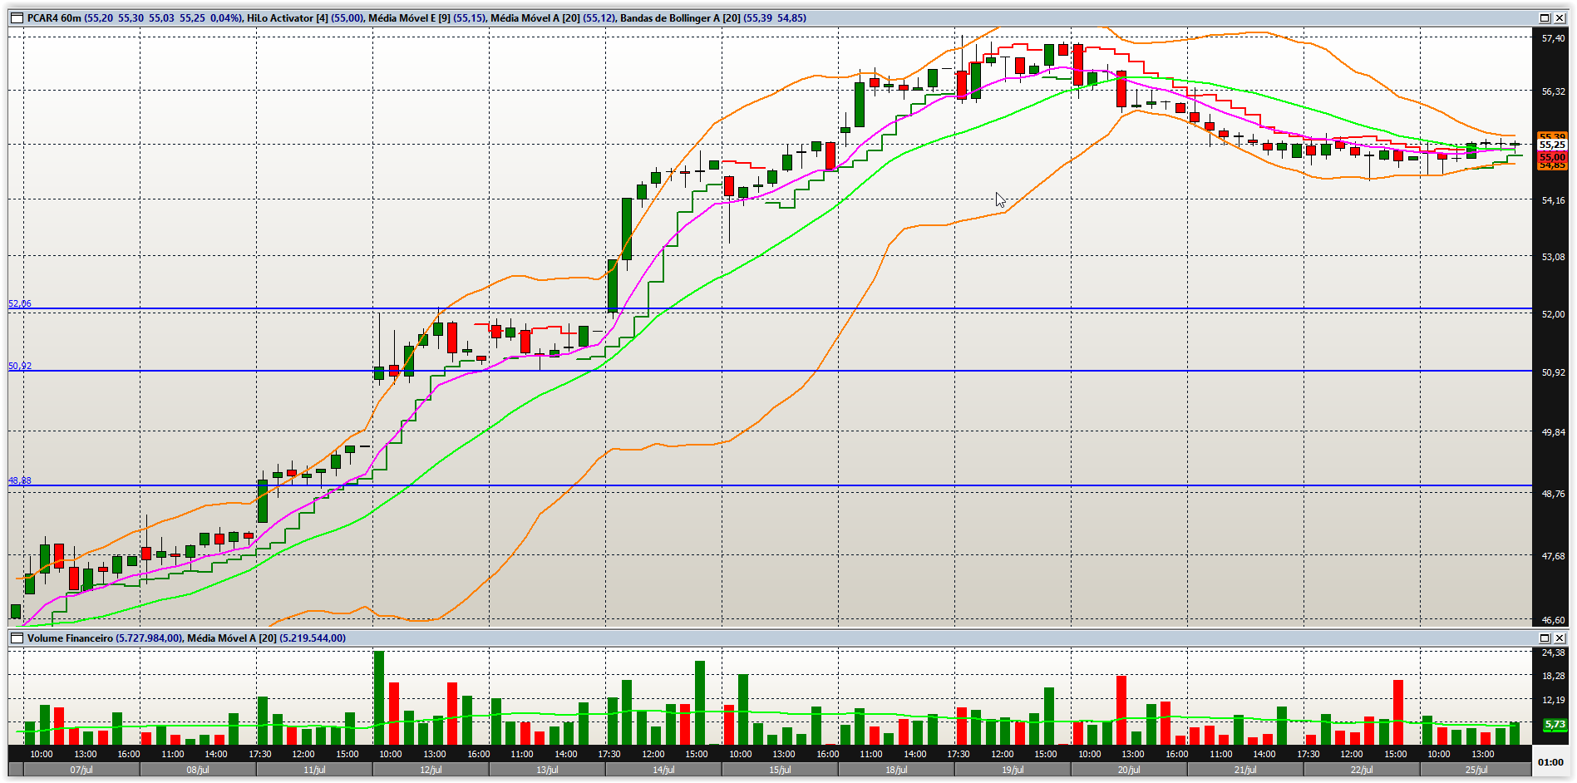1577x783 pixels.
Task: Select the PCAR4 60m title text
Action: coord(54,17)
